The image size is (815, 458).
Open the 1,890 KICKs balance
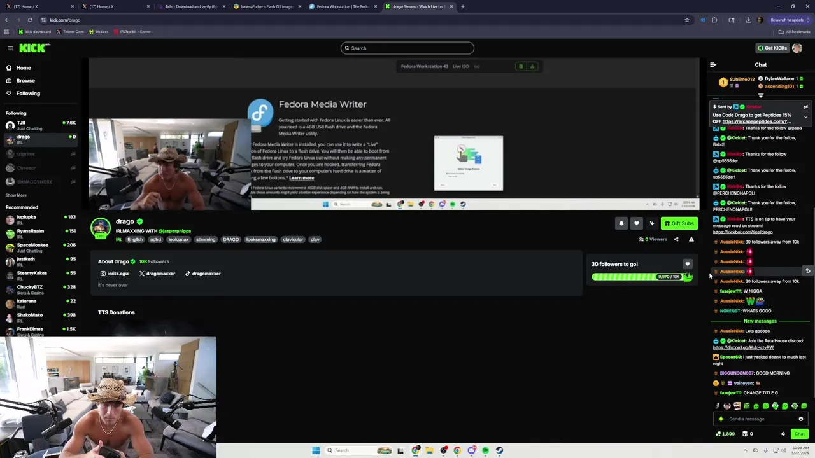click(x=725, y=434)
